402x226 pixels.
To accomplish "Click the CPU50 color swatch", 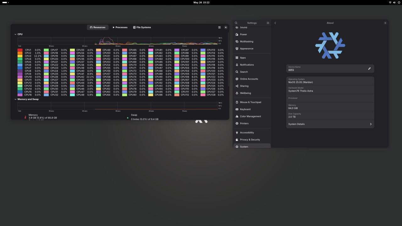I will tap(98, 53).
